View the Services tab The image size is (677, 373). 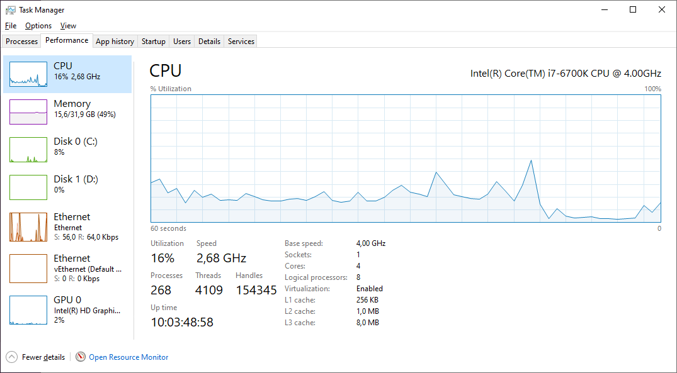tap(240, 41)
